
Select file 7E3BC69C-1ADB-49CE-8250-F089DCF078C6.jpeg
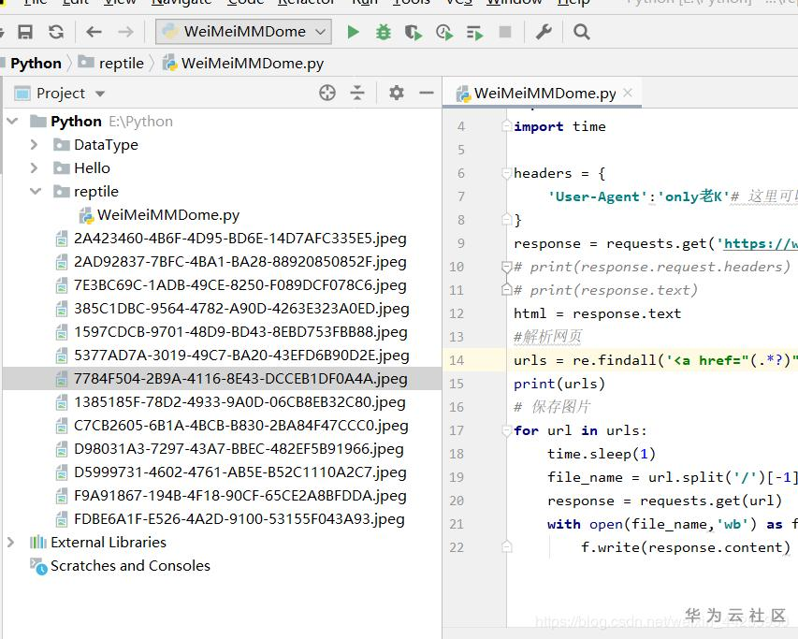coord(239,285)
